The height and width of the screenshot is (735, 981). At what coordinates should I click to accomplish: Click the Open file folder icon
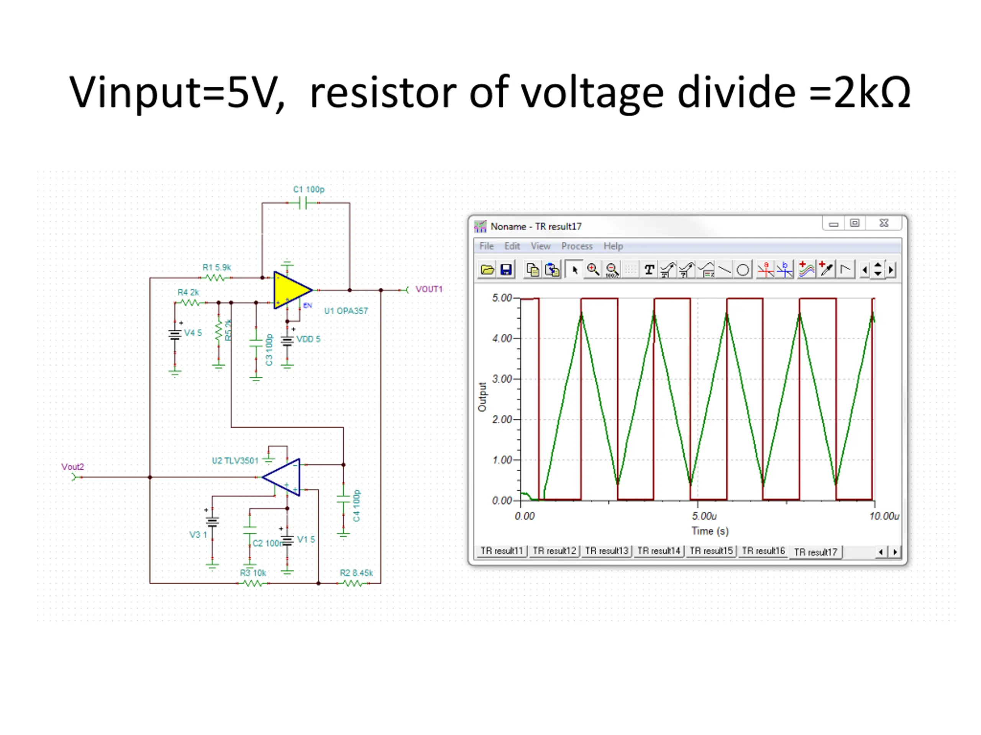tap(487, 269)
